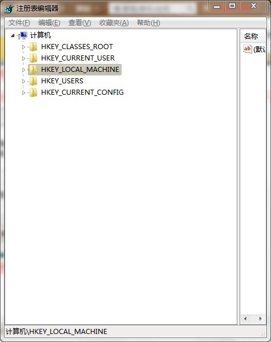Viewport: 271px width, 342px height.
Task: Open the 帮助(H) menu
Action: coord(148,23)
